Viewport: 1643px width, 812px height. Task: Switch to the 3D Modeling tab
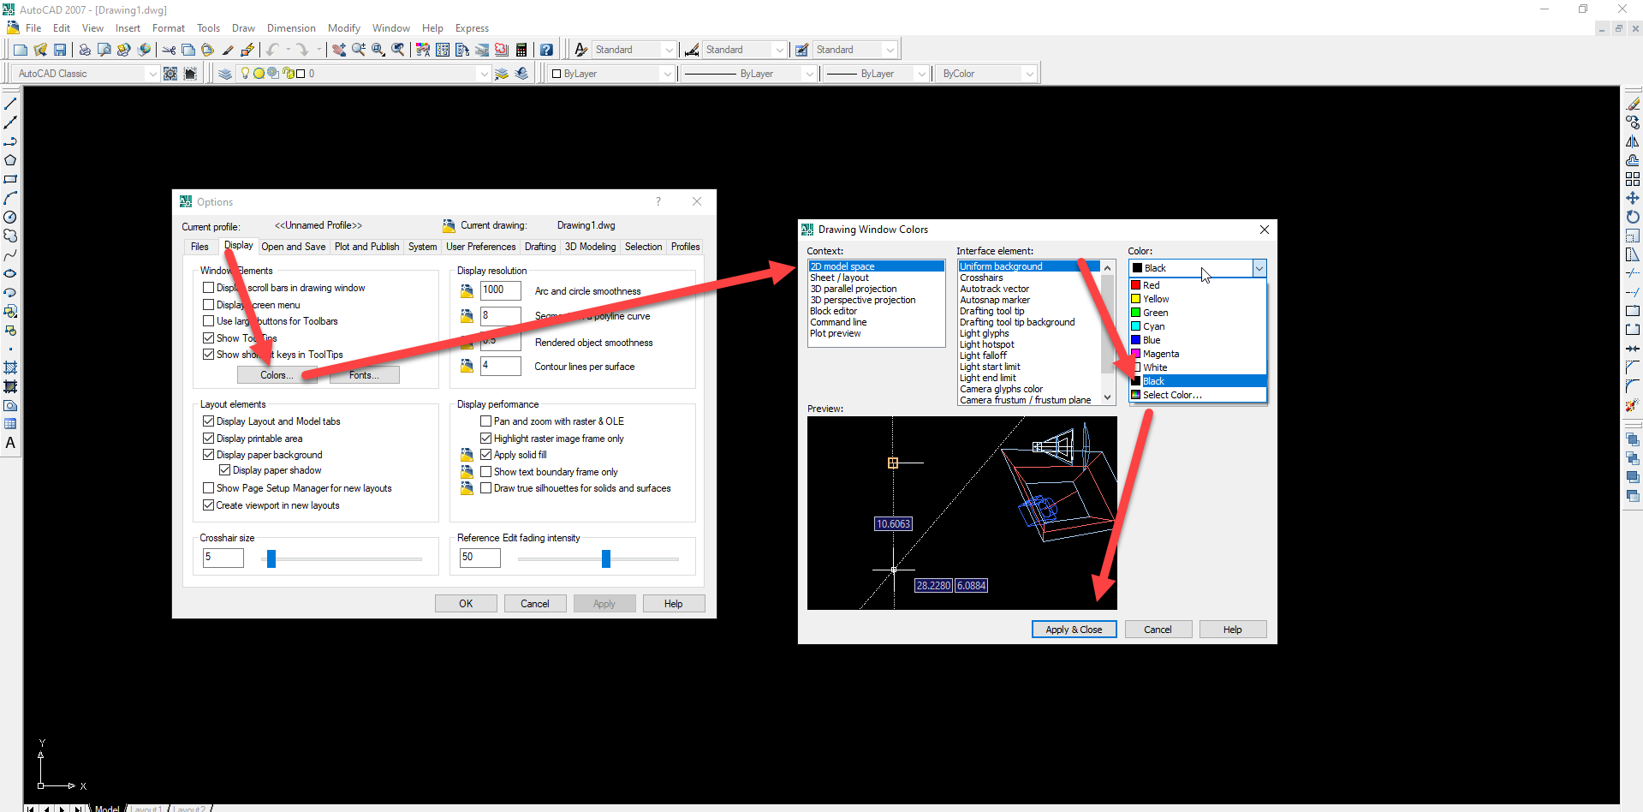[x=590, y=247]
